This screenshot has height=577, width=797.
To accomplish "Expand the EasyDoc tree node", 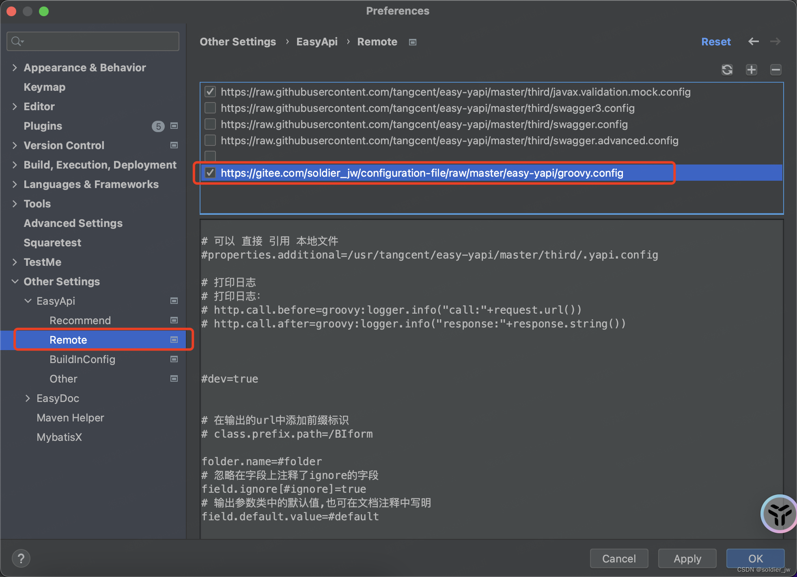I will click(28, 398).
